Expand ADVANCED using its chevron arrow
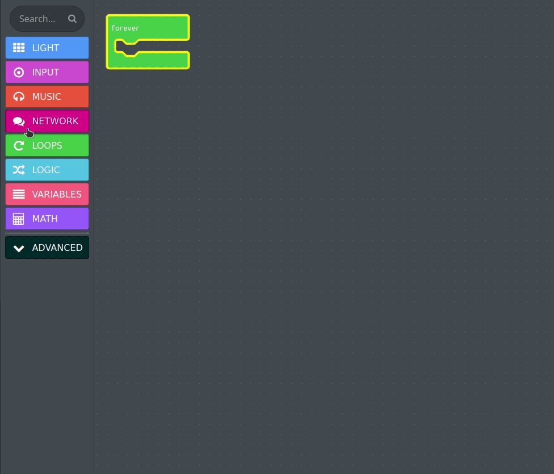Screen dimensions: 554x474 click(19, 248)
